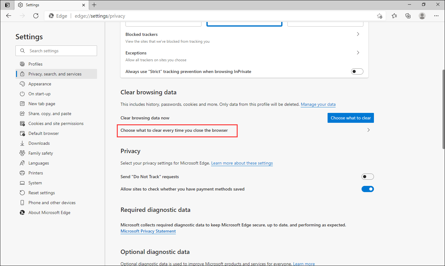Viewport: 445px width, 266px height.
Task: Expand the Blocked trackers section
Action: [358, 34]
